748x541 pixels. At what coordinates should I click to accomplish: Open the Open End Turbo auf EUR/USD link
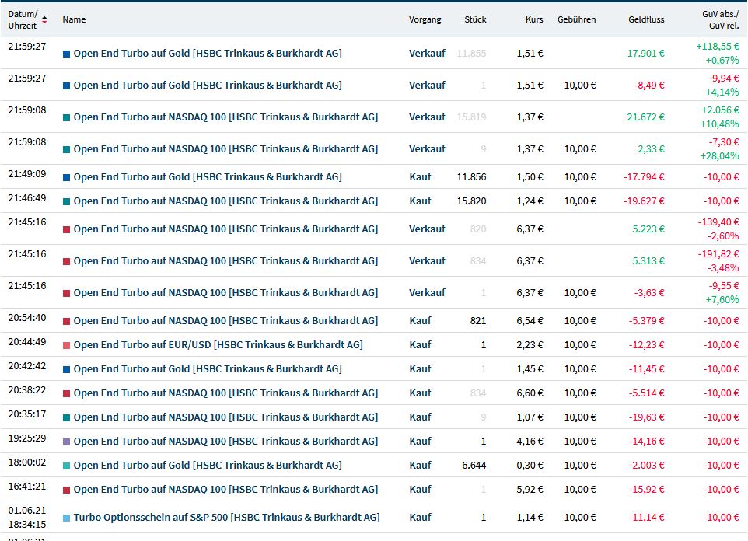(x=218, y=345)
